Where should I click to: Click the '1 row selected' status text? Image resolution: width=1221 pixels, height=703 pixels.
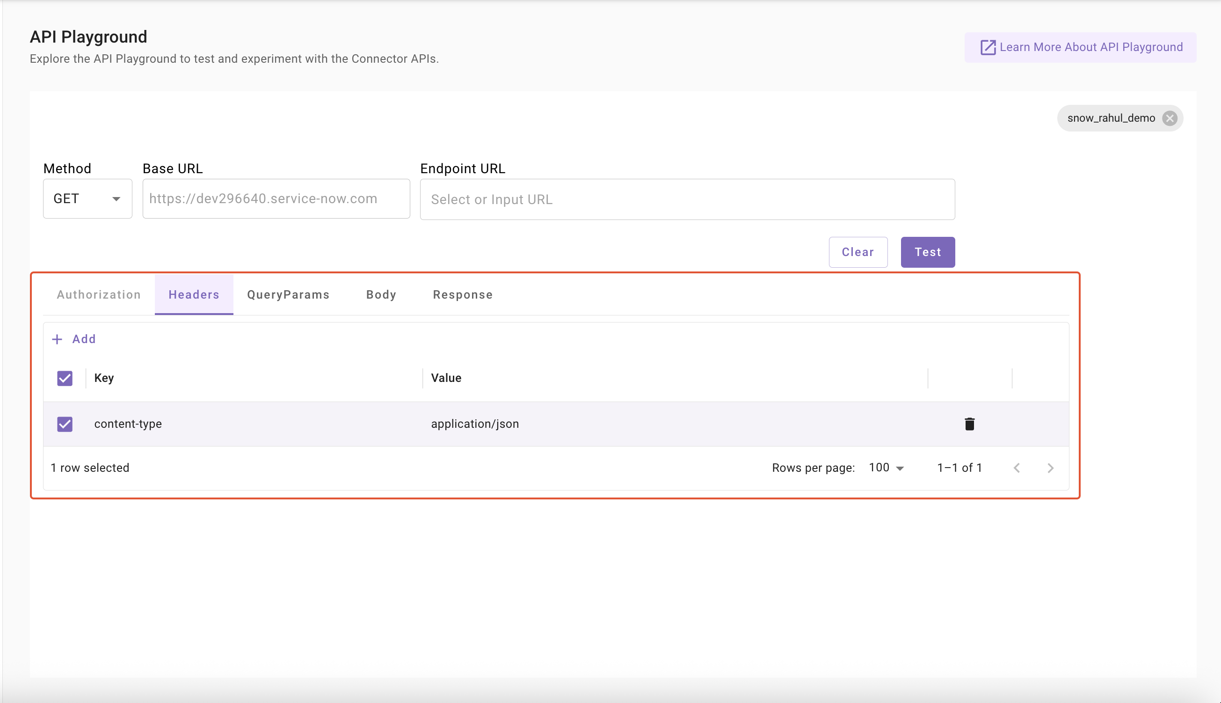(x=90, y=468)
